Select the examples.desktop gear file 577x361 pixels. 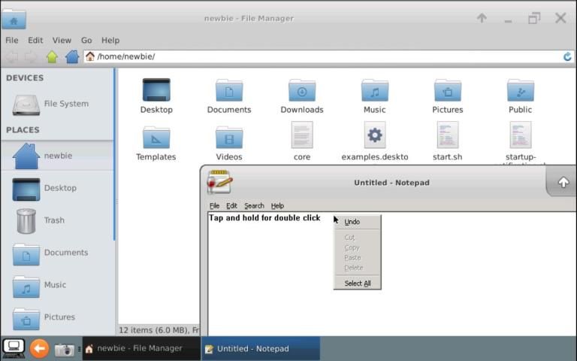pyautogui.click(x=374, y=136)
